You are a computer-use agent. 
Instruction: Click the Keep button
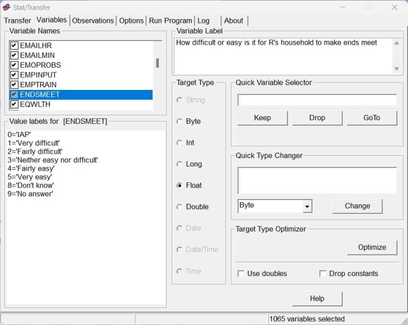pyautogui.click(x=262, y=118)
